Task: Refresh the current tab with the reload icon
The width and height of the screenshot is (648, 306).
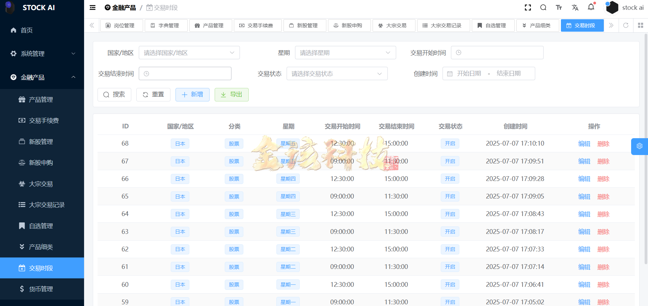Action: (x=626, y=25)
